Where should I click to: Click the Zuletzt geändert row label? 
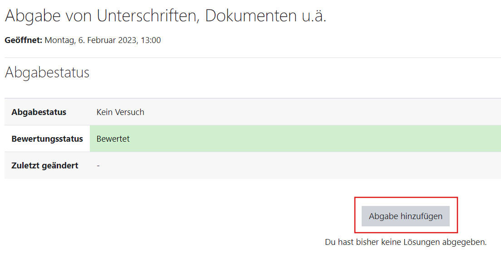[45, 166]
